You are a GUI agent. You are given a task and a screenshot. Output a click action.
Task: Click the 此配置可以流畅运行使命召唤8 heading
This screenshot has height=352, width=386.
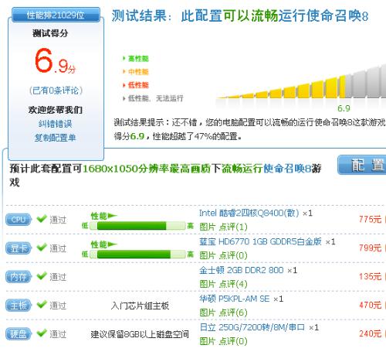[275, 16]
